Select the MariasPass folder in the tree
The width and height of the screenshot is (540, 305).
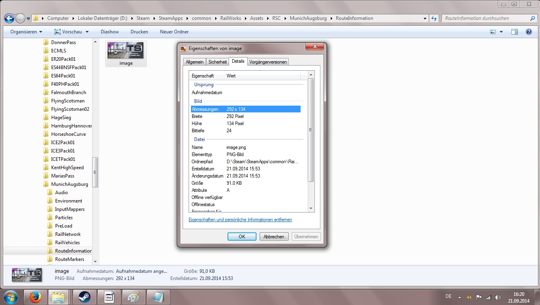coord(63,176)
